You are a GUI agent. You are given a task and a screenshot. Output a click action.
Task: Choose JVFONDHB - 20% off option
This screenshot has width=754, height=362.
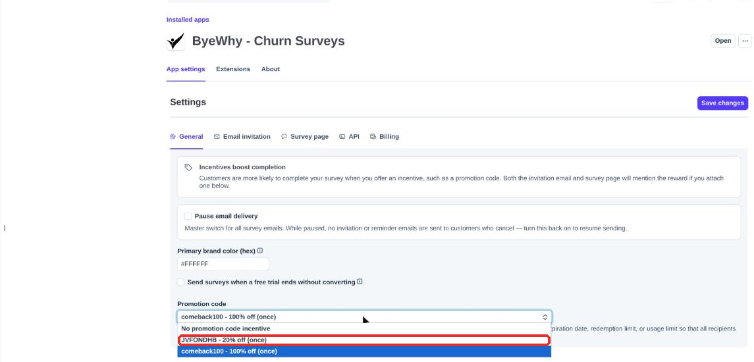tap(364, 340)
